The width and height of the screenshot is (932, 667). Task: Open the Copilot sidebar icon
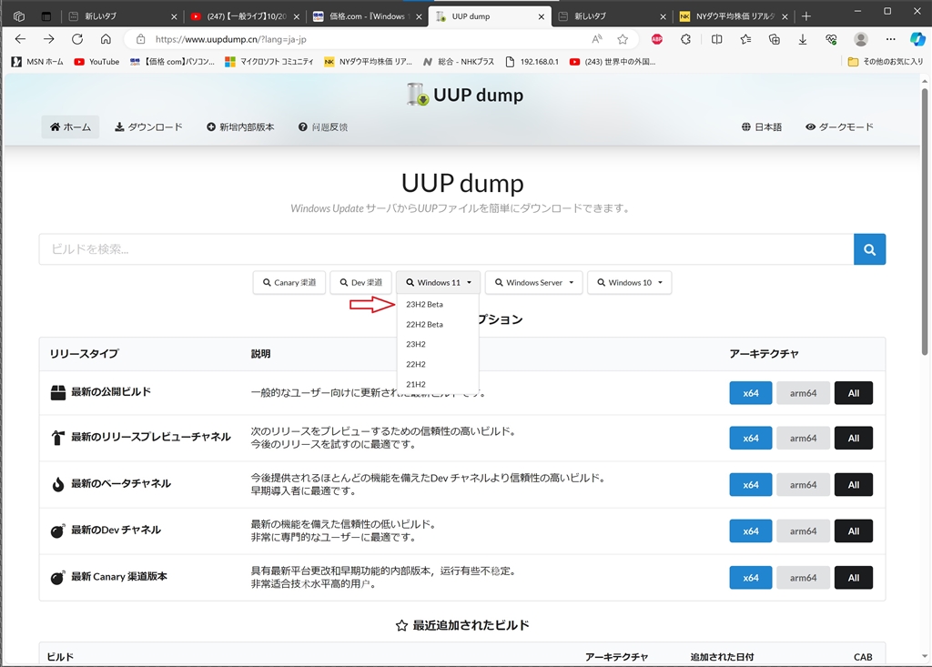917,39
